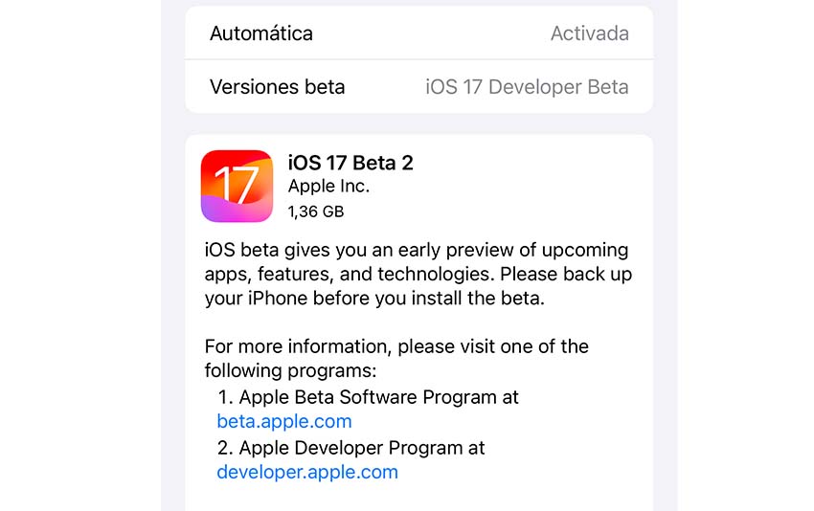This screenshot has width=814, height=511.
Task: Open the Automática setting row
Action: [418, 33]
